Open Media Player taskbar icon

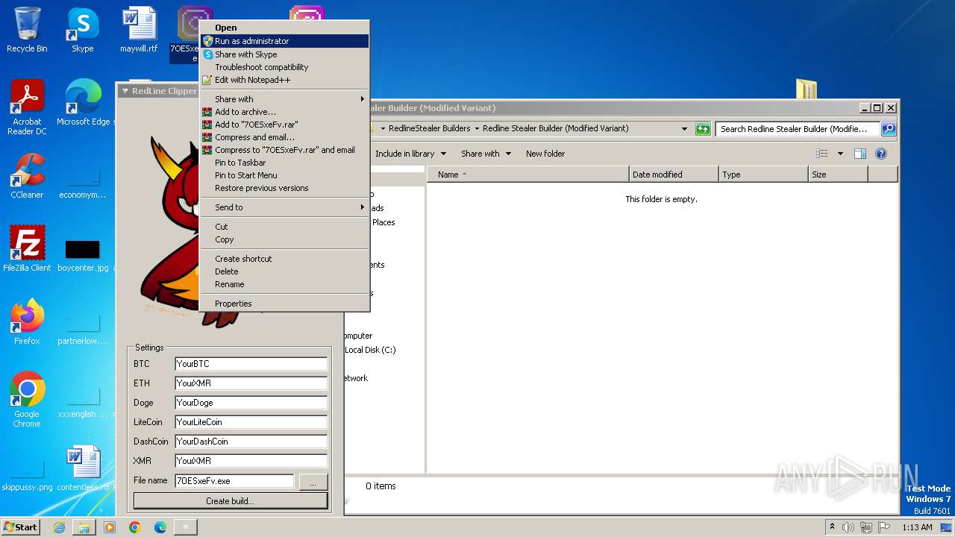coord(110,527)
